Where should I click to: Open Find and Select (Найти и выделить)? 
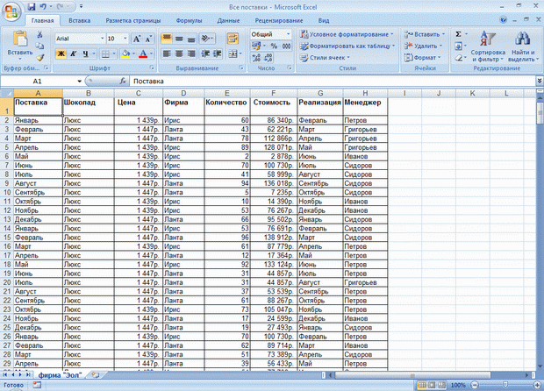pos(523,46)
